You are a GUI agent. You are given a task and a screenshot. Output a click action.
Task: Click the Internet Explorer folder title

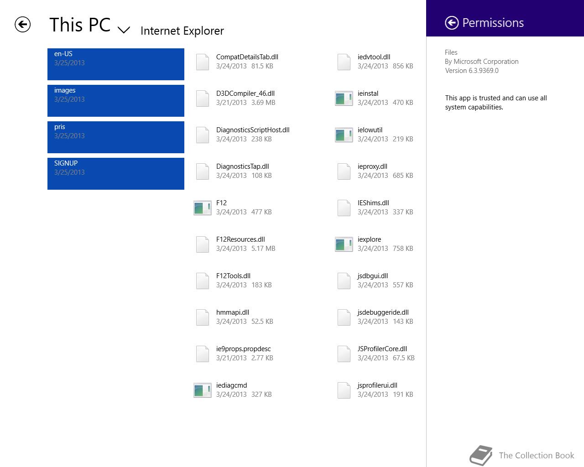tap(182, 31)
